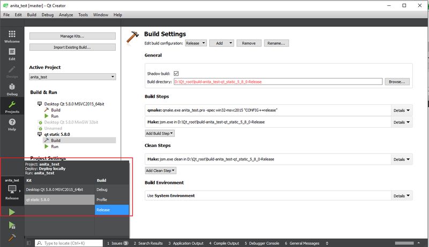This screenshot has height=247, width=429.
Task: Open the Active Project anita_test dropdown
Action: [72, 77]
